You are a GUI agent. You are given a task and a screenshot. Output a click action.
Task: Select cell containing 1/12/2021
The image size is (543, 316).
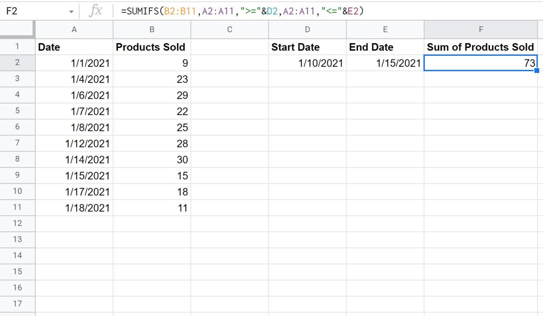74,143
